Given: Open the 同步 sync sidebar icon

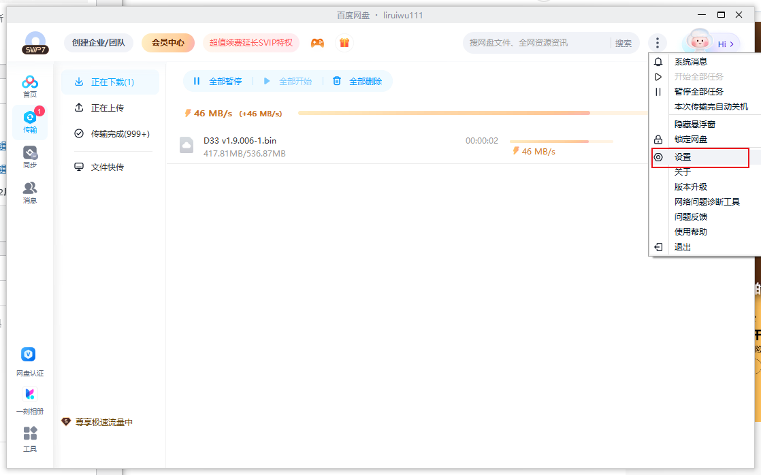Looking at the screenshot, I should pyautogui.click(x=29, y=157).
